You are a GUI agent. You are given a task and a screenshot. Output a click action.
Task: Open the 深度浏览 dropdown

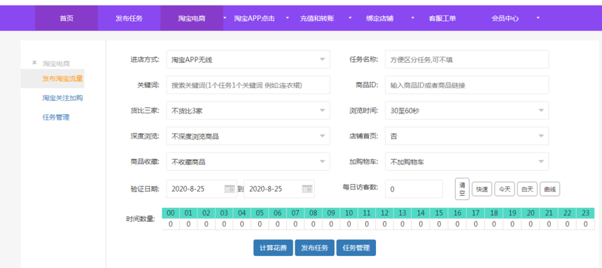point(248,136)
